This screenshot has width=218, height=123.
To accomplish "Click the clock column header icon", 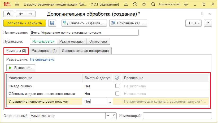I will click(x=117, y=78).
